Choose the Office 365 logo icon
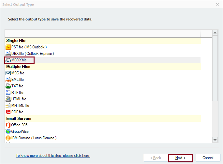The image size is (223, 164). pyautogui.click(x=8, y=125)
